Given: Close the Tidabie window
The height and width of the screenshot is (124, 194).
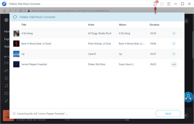Looking at the screenshot, I should (189, 4).
